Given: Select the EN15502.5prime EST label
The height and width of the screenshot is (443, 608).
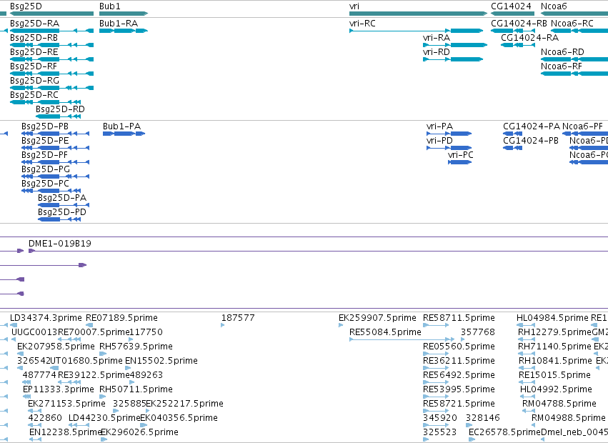Looking at the screenshot, I should point(161,361).
